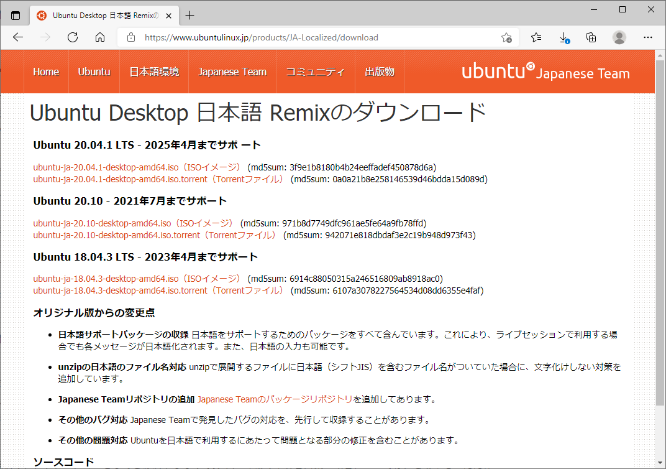Close the Ubuntu Desktop Remix tab
This screenshot has height=469, width=666.
168,16
